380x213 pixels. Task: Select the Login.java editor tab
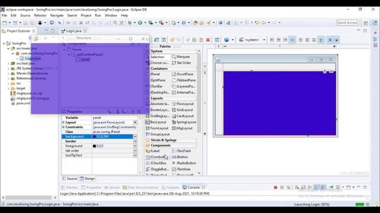coord(74,31)
